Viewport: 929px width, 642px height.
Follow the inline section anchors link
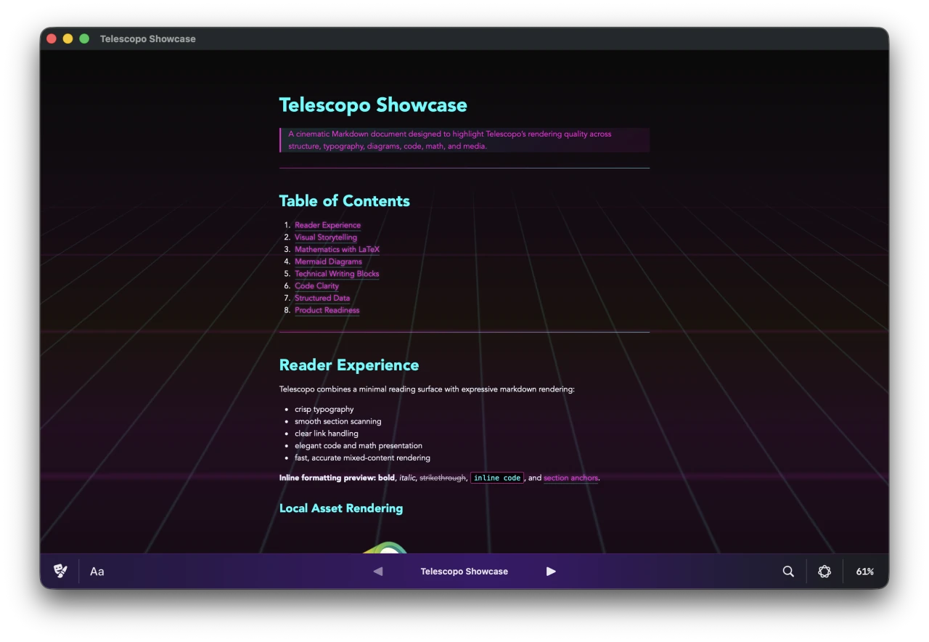570,478
